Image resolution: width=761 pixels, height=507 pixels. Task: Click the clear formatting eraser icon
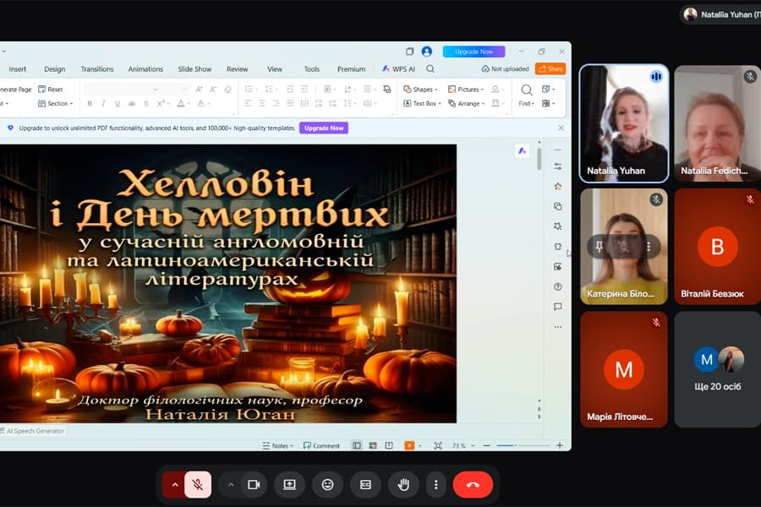click(x=227, y=90)
